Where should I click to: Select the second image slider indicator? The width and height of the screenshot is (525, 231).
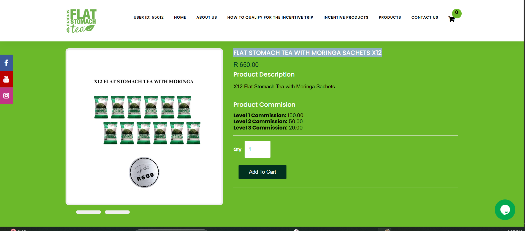[x=117, y=212]
